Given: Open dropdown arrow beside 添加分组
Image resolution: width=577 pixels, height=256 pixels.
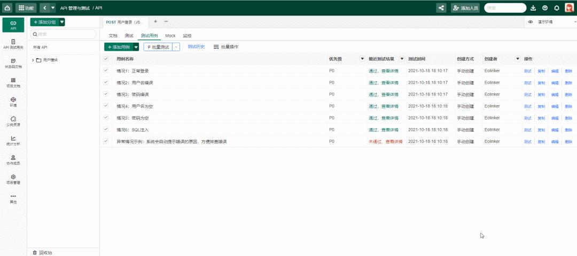Looking at the screenshot, I should pos(62,22).
